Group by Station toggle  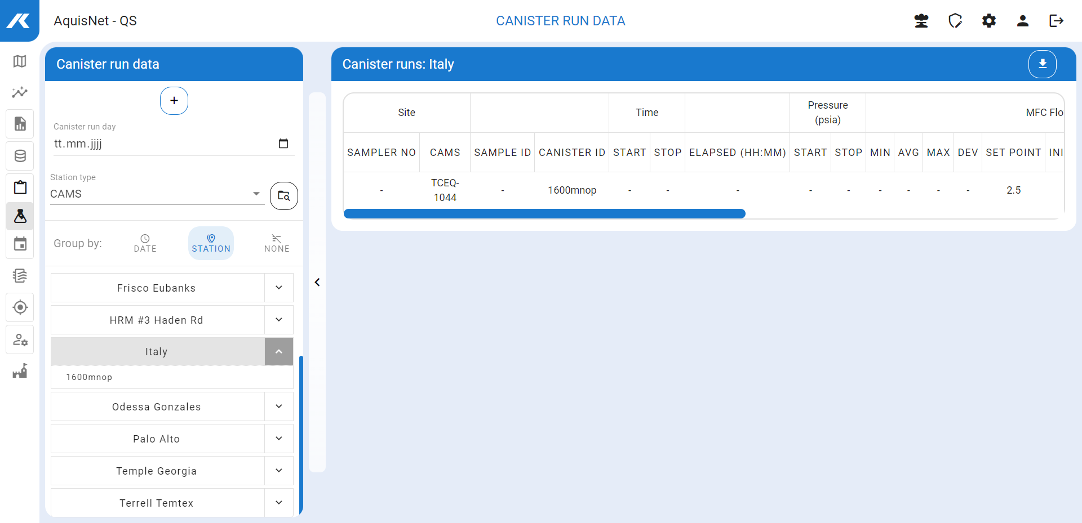(x=211, y=243)
